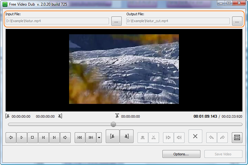Screen dimensions: 248x165
Task: Click the timeline seek slider handle
Action: (x=113, y=124)
